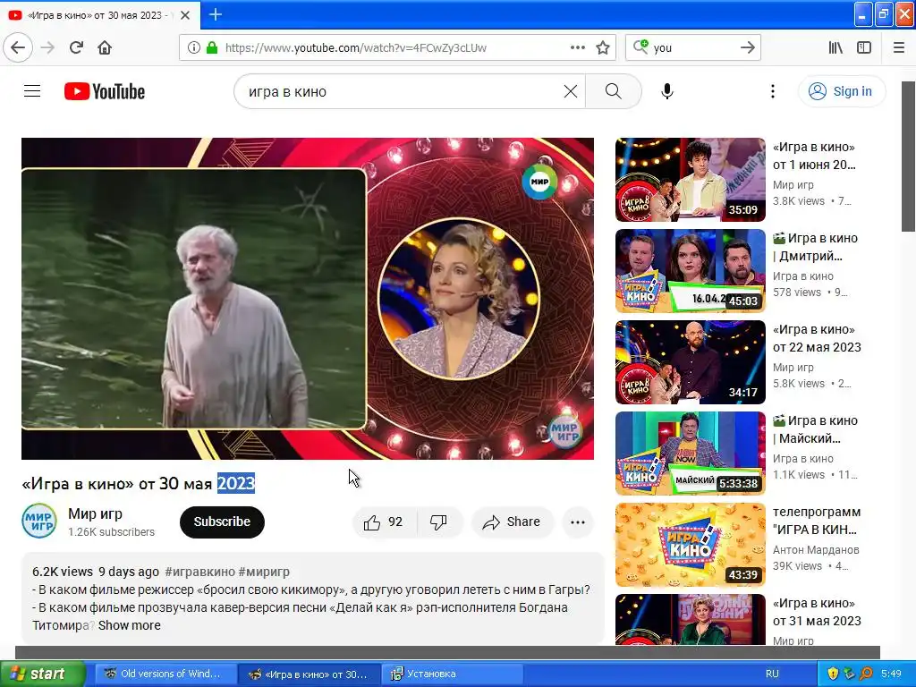Click the video player area
Screen dimensions: 916x687
(x=308, y=299)
